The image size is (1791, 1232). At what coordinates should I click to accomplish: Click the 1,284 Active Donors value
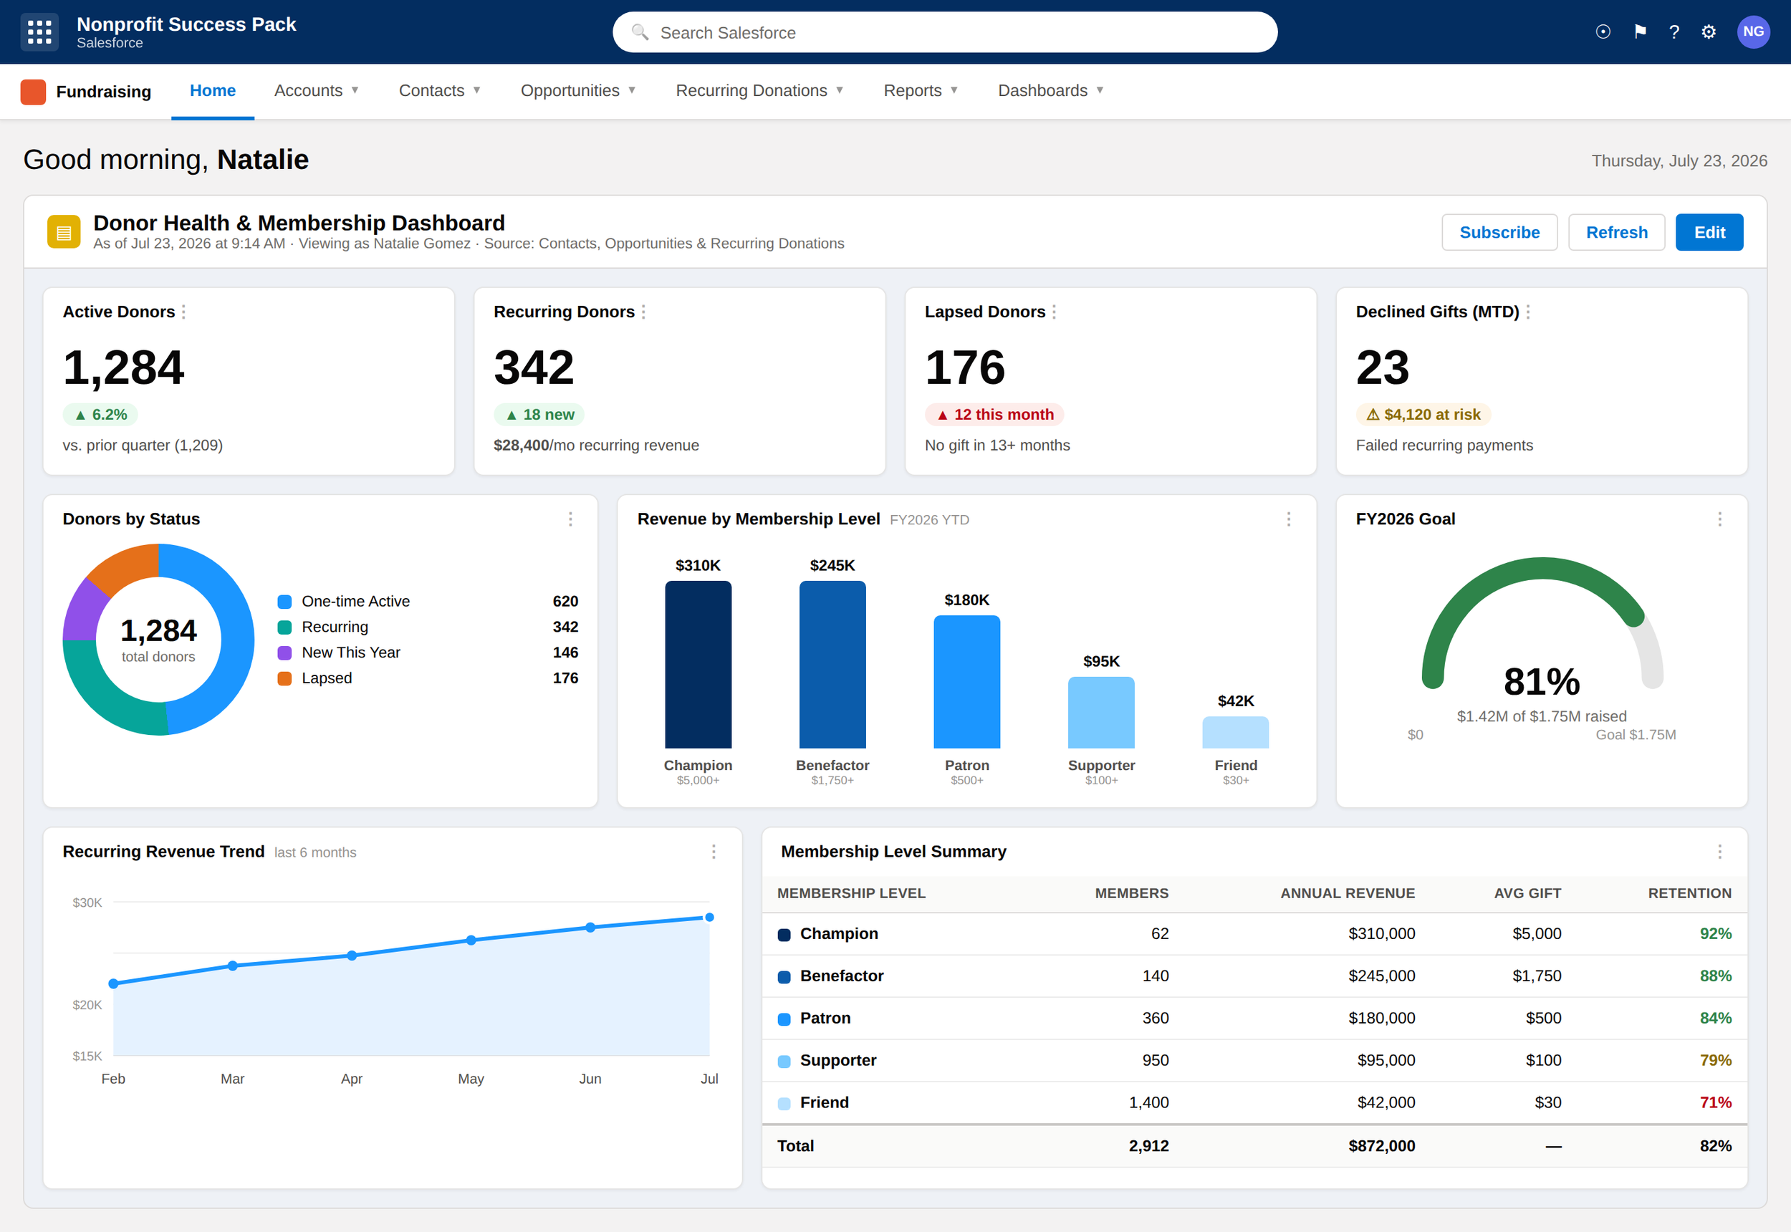pyautogui.click(x=123, y=367)
